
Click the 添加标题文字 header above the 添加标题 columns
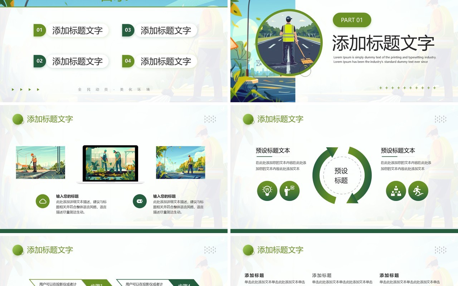coord(280,250)
